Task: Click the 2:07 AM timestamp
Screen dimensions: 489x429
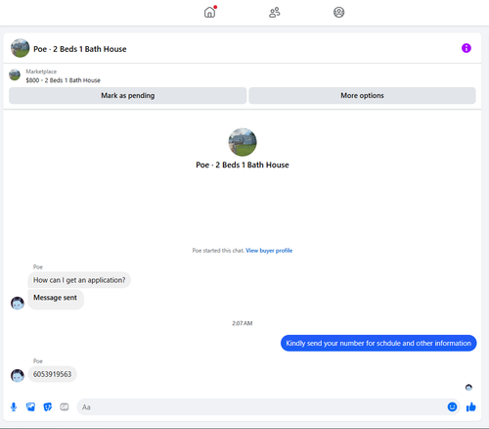Action: (243, 323)
